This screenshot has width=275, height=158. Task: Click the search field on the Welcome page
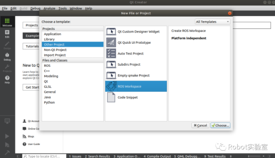pyautogui.click(x=252, y=25)
